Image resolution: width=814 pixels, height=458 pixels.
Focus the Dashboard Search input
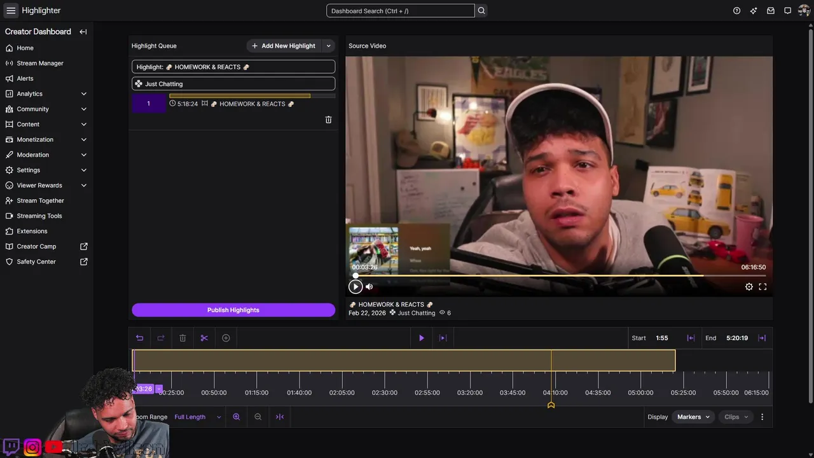click(401, 11)
